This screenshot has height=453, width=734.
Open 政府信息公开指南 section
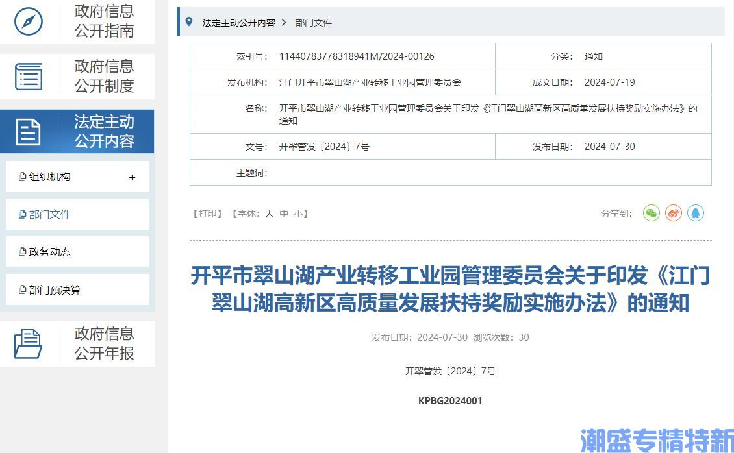tap(77, 21)
